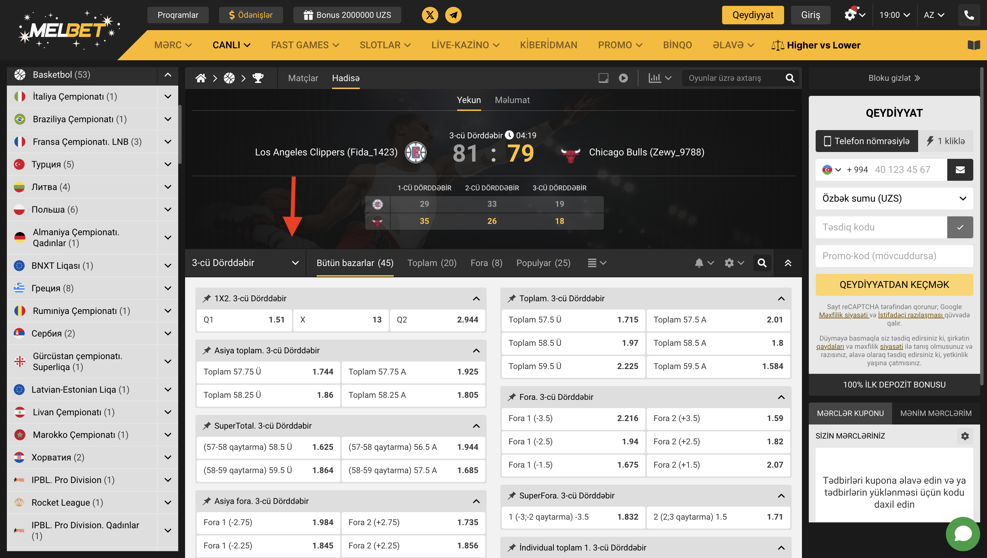Open the markets list layout icon
987x558 pixels.
pos(597,263)
